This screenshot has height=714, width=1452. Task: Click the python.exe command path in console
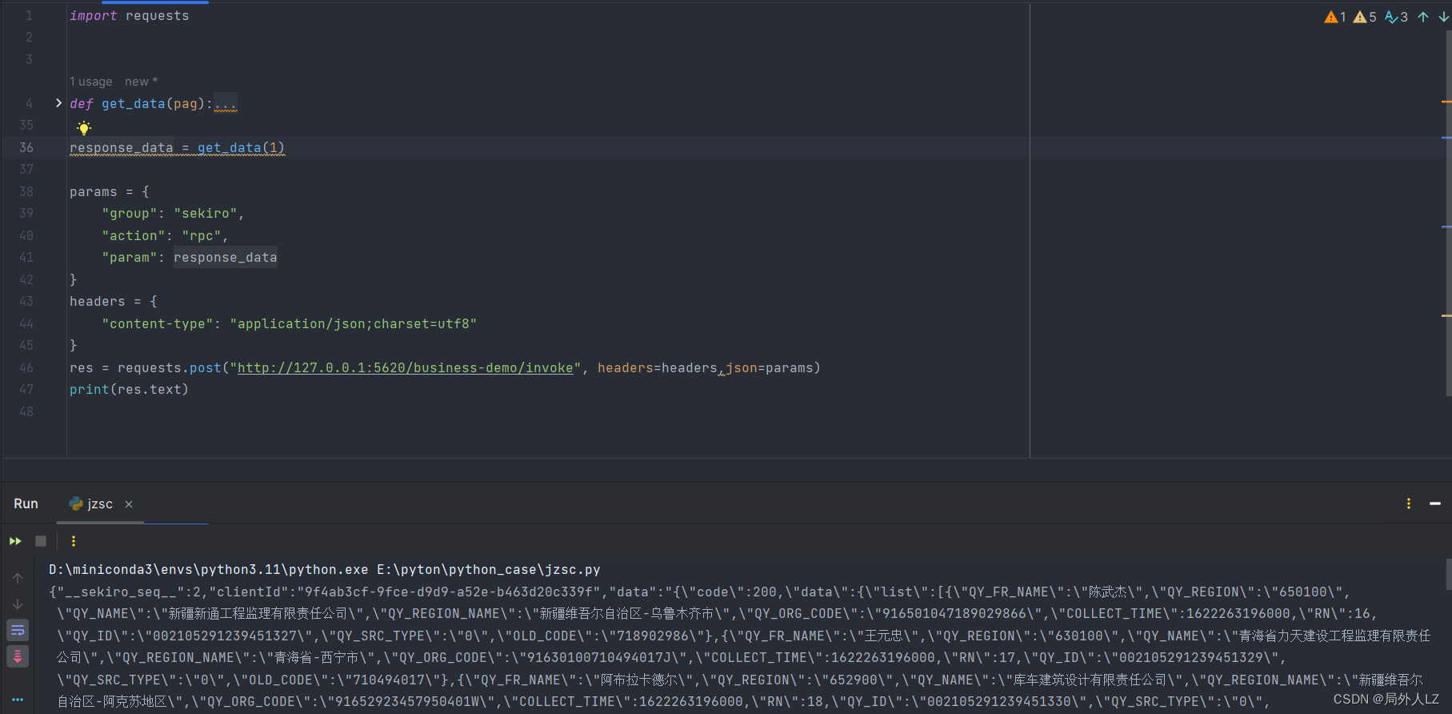209,570
